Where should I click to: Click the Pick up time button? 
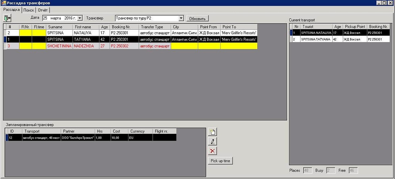click(220, 161)
